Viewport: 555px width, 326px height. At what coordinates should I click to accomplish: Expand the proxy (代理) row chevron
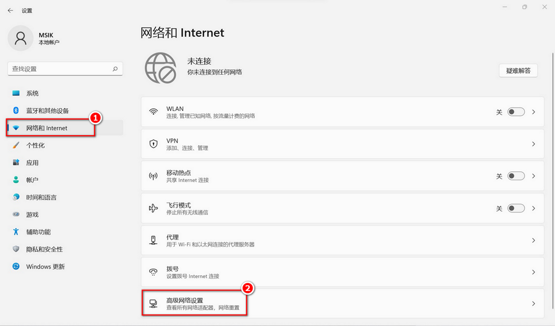click(x=534, y=240)
